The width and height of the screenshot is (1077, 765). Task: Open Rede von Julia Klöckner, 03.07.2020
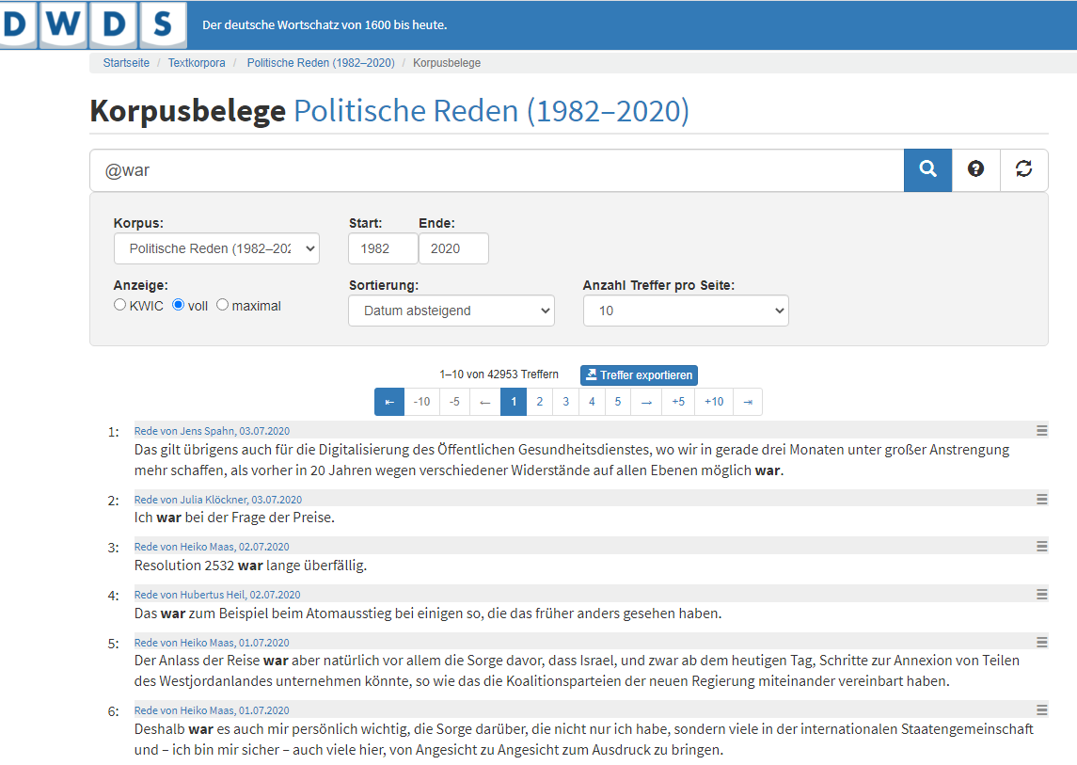point(217,500)
